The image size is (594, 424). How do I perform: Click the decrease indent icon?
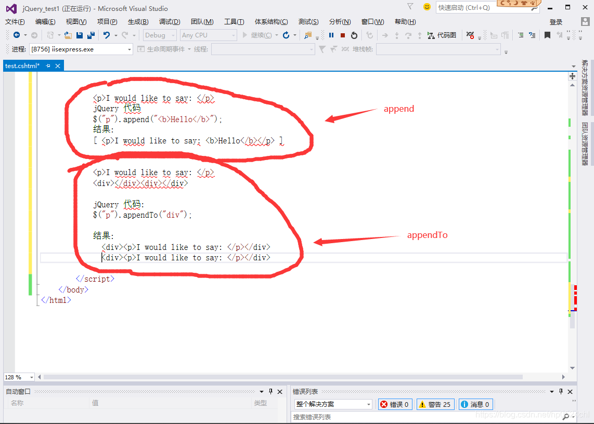click(521, 35)
